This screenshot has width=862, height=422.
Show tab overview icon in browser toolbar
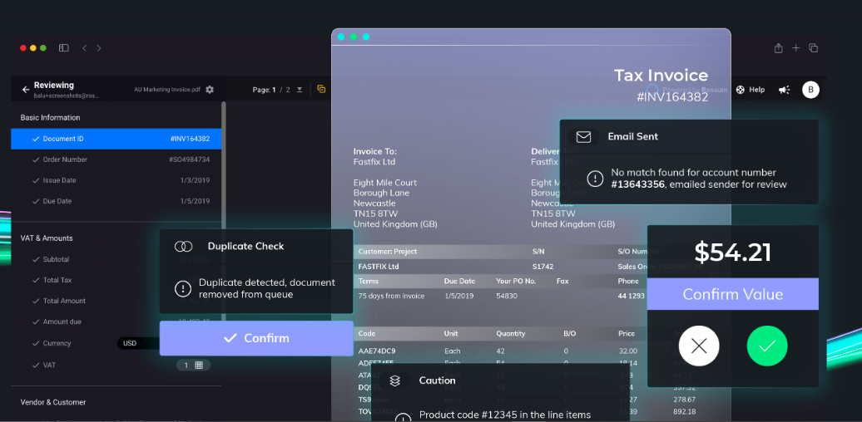814,48
